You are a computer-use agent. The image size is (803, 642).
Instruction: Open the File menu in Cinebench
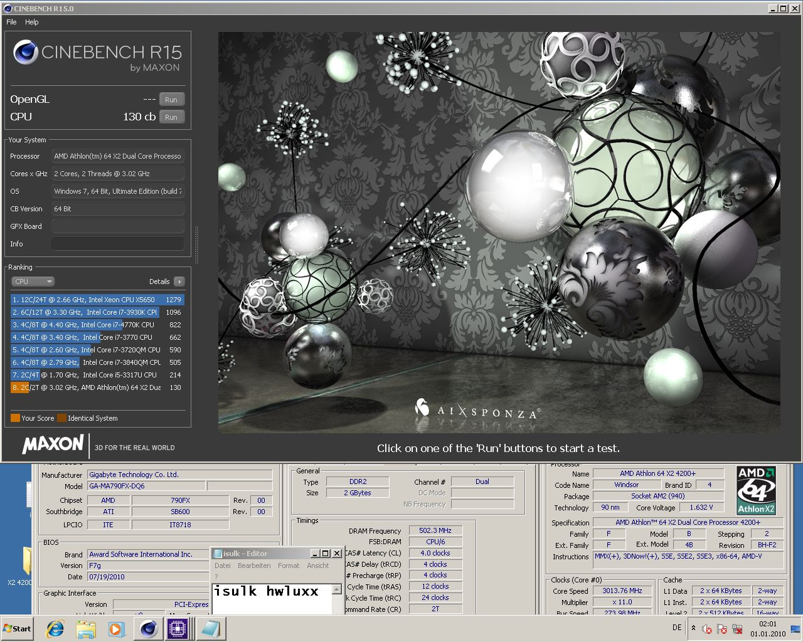coord(11,22)
